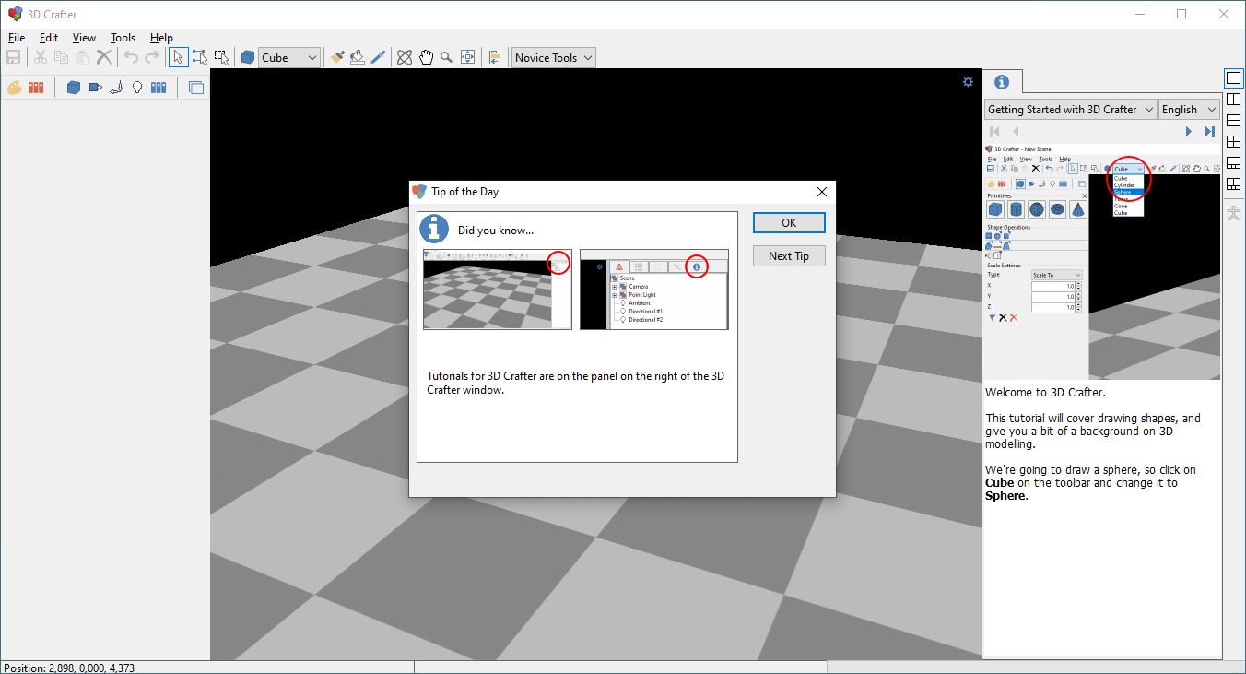This screenshot has width=1246, height=674.
Task: Click OK in Tip of the Day
Action: coord(789,222)
